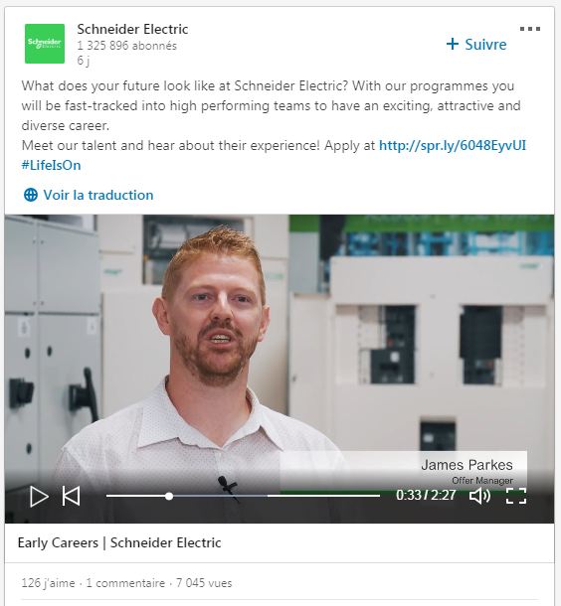Open the Early Careers video title
Viewport: 561px width, 606px height.
click(119, 542)
